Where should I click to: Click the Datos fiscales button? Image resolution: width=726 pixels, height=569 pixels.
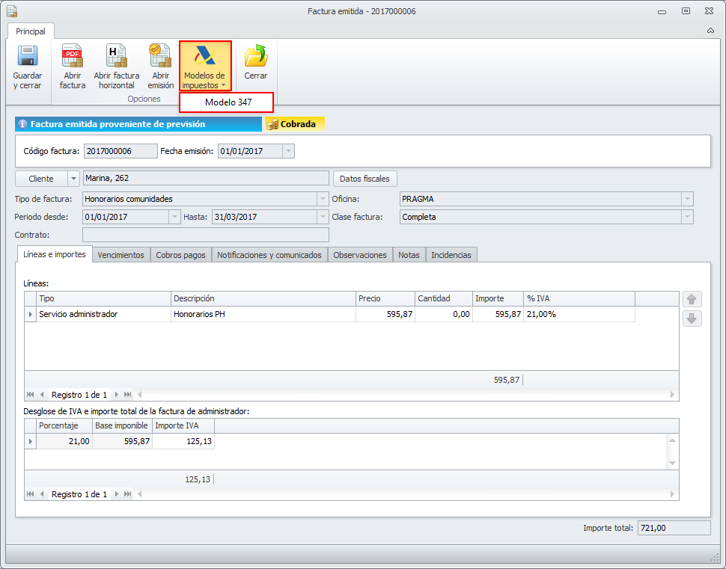coord(364,179)
